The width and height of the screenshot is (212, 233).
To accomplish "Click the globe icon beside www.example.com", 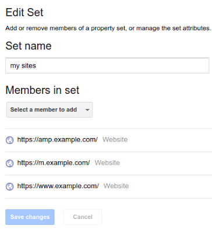I will click(9, 186).
